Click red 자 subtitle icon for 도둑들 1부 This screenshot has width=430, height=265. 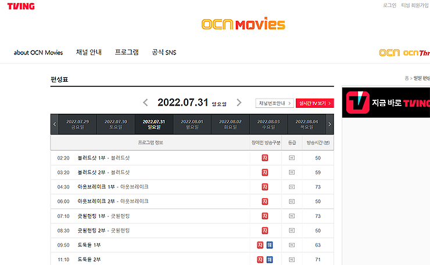tap(260, 245)
